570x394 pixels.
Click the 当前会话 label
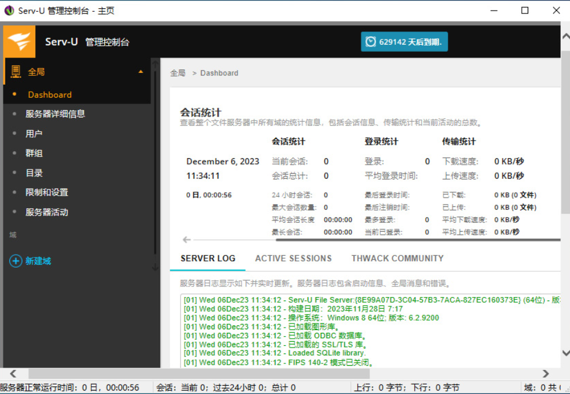pos(290,161)
